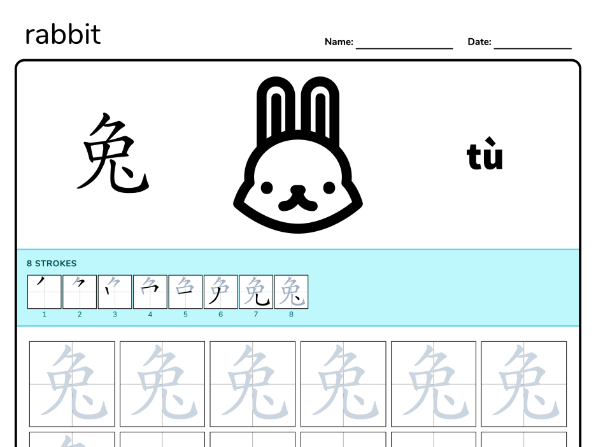Select stroke order step 2 thumbnail
This screenshot has height=447, width=596.
79,291
